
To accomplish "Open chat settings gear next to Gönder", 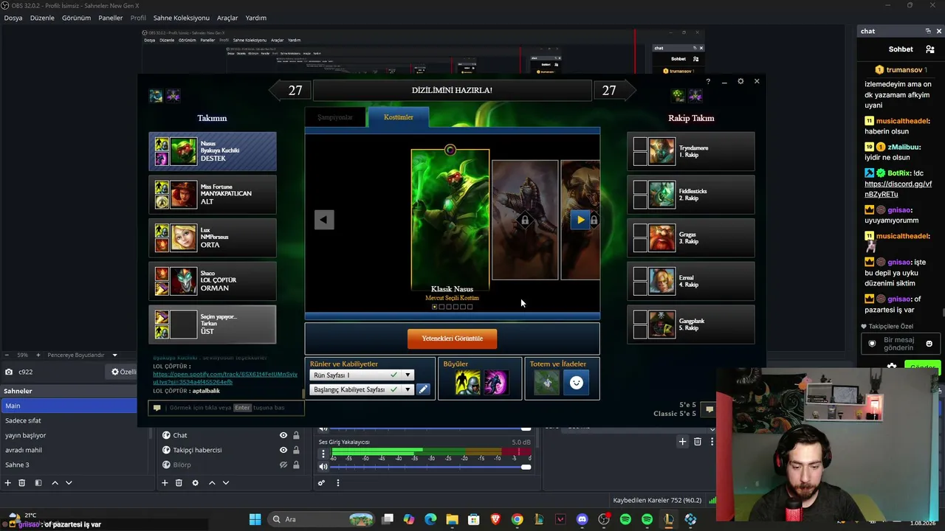I will coord(892,367).
